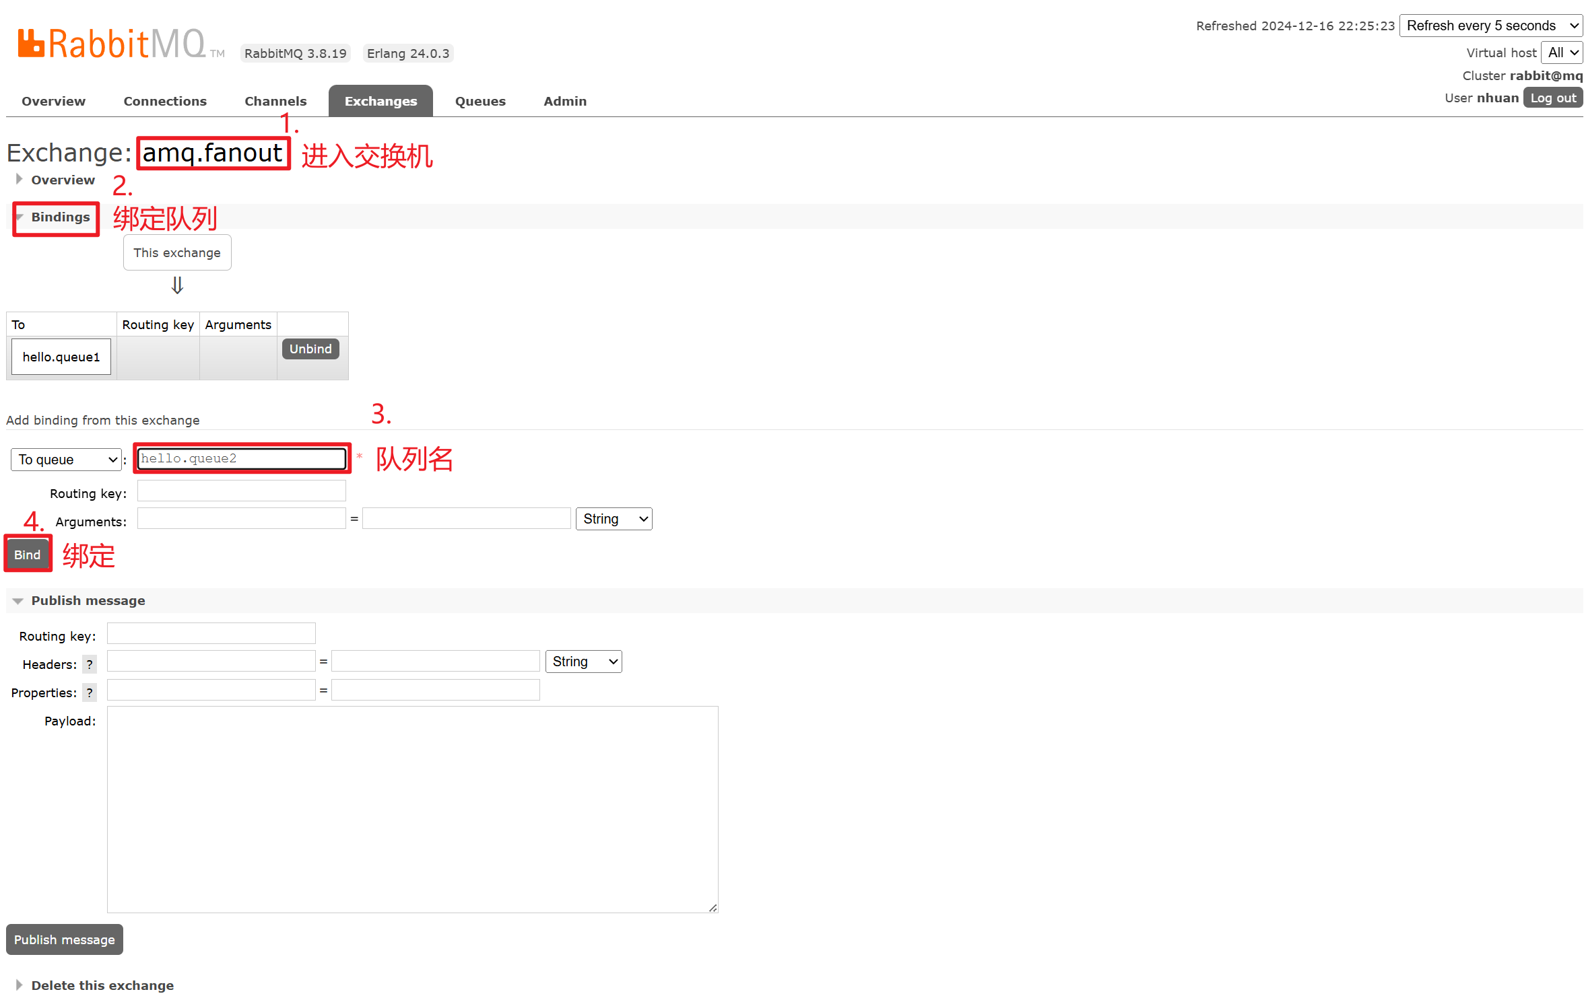Switch to the Connections tab
Image resolution: width=1584 pixels, height=998 pixels.
click(165, 101)
